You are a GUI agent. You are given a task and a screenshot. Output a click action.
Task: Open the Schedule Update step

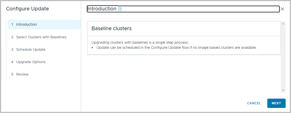[x=44, y=50]
